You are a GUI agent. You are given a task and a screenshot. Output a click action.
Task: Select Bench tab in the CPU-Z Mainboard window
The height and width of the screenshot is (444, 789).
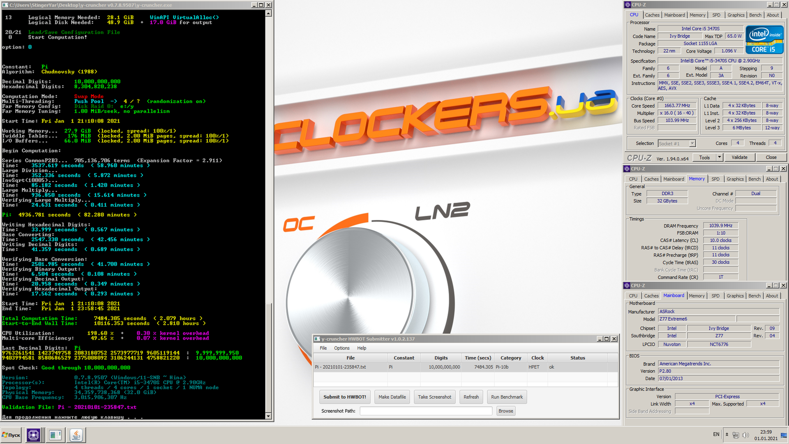coord(754,296)
